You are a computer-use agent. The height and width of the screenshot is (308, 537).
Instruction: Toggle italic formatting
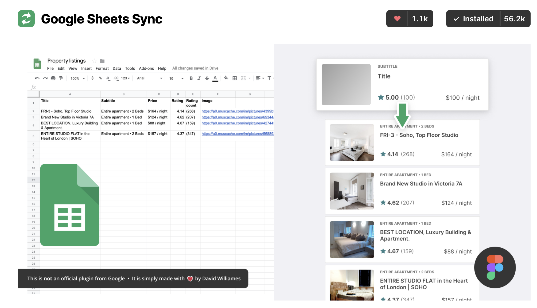point(199,78)
